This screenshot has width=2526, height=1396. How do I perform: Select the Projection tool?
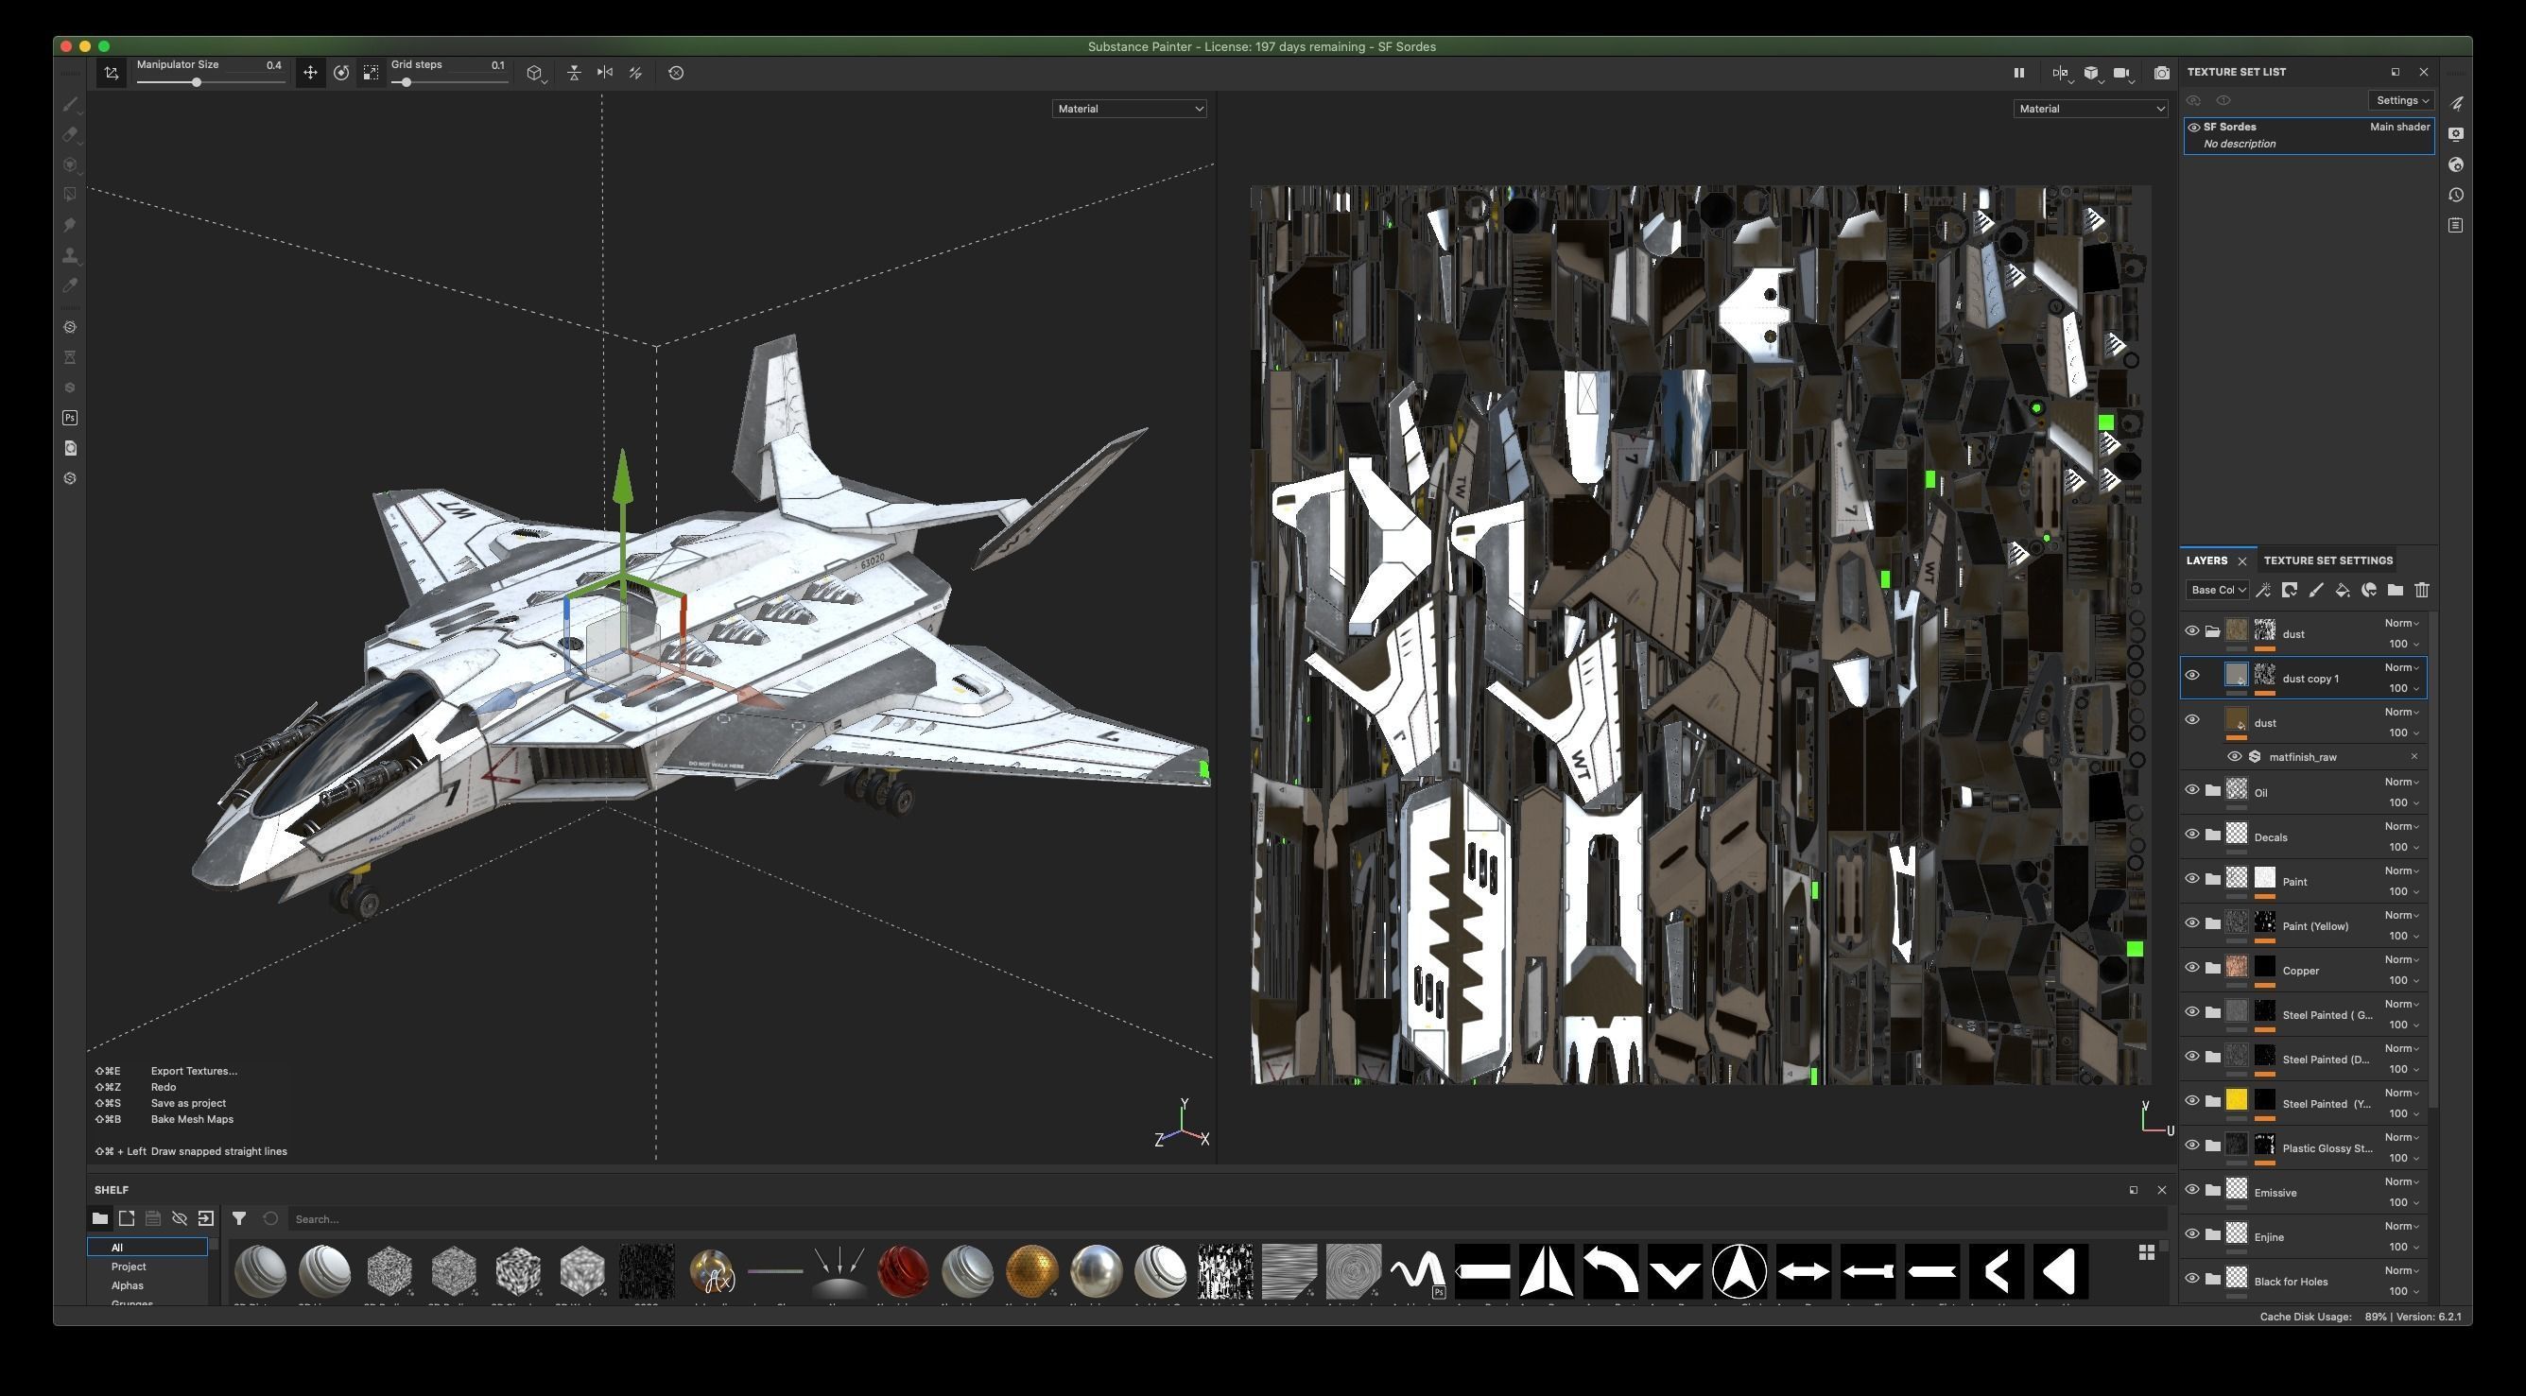tap(70, 164)
